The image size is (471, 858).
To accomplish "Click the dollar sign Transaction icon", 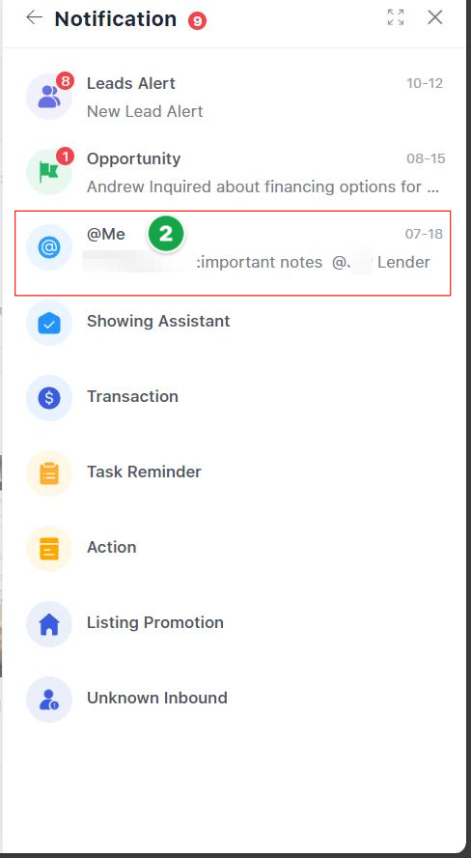I will pyautogui.click(x=49, y=398).
